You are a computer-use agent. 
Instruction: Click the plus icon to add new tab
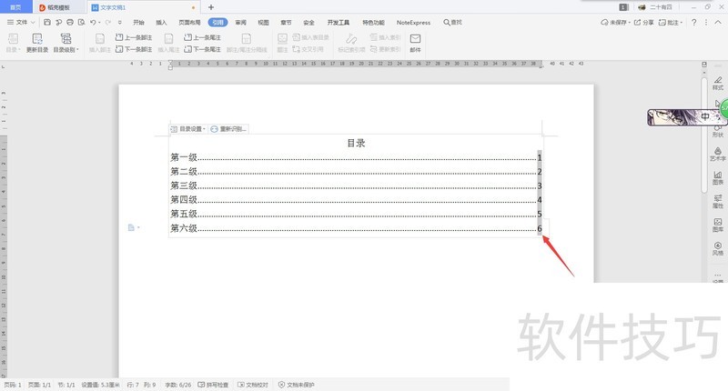point(211,7)
